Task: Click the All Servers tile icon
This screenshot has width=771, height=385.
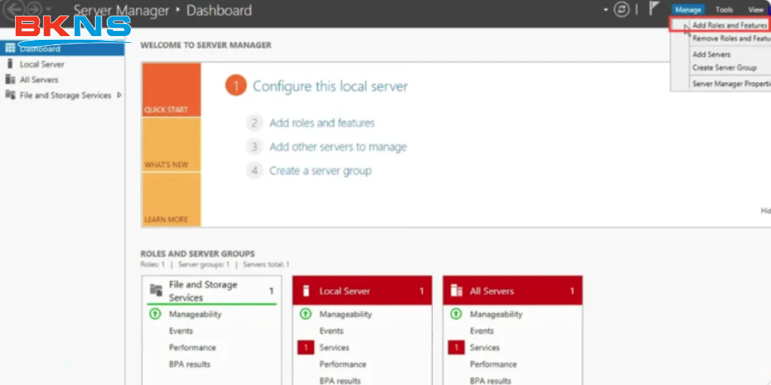Action: pos(456,291)
